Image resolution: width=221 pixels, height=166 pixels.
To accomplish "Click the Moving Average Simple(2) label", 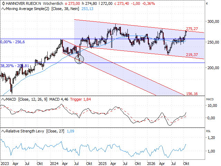I will [28, 9].
